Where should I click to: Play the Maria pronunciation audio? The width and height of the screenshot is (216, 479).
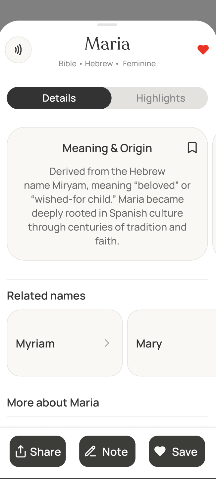(x=18, y=50)
